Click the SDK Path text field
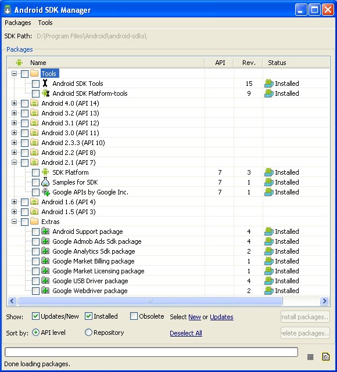Viewport: 337px width, 372px height. 91,36
